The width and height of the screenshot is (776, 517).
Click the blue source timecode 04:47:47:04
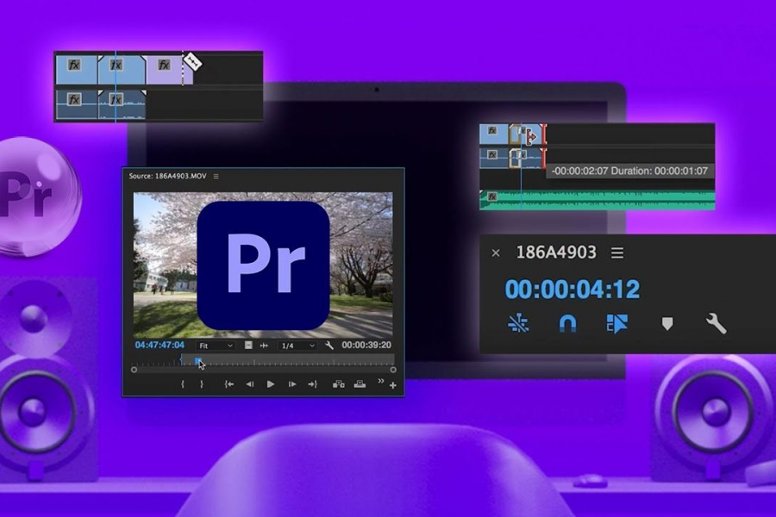[160, 345]
